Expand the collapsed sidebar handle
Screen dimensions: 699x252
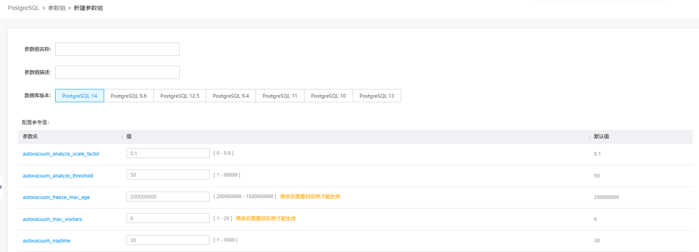1,187
